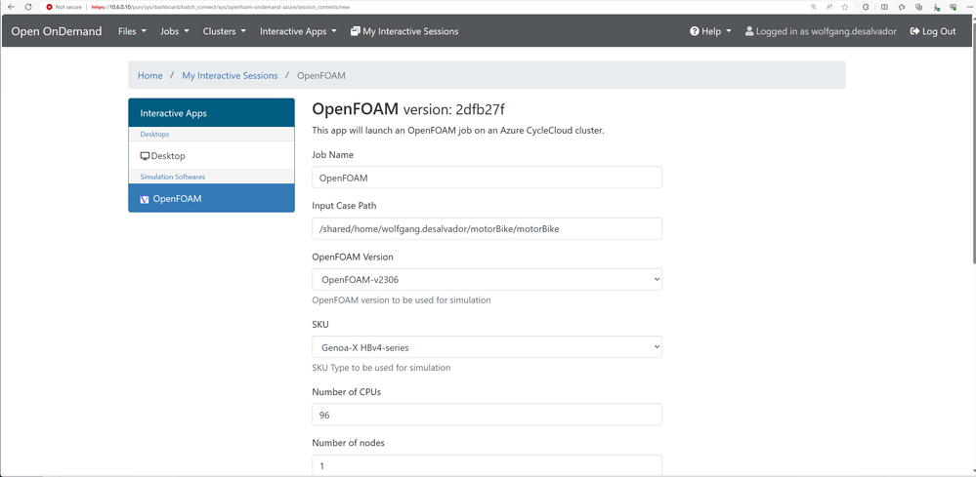Open the Clusters menu

tap(225, 31)
